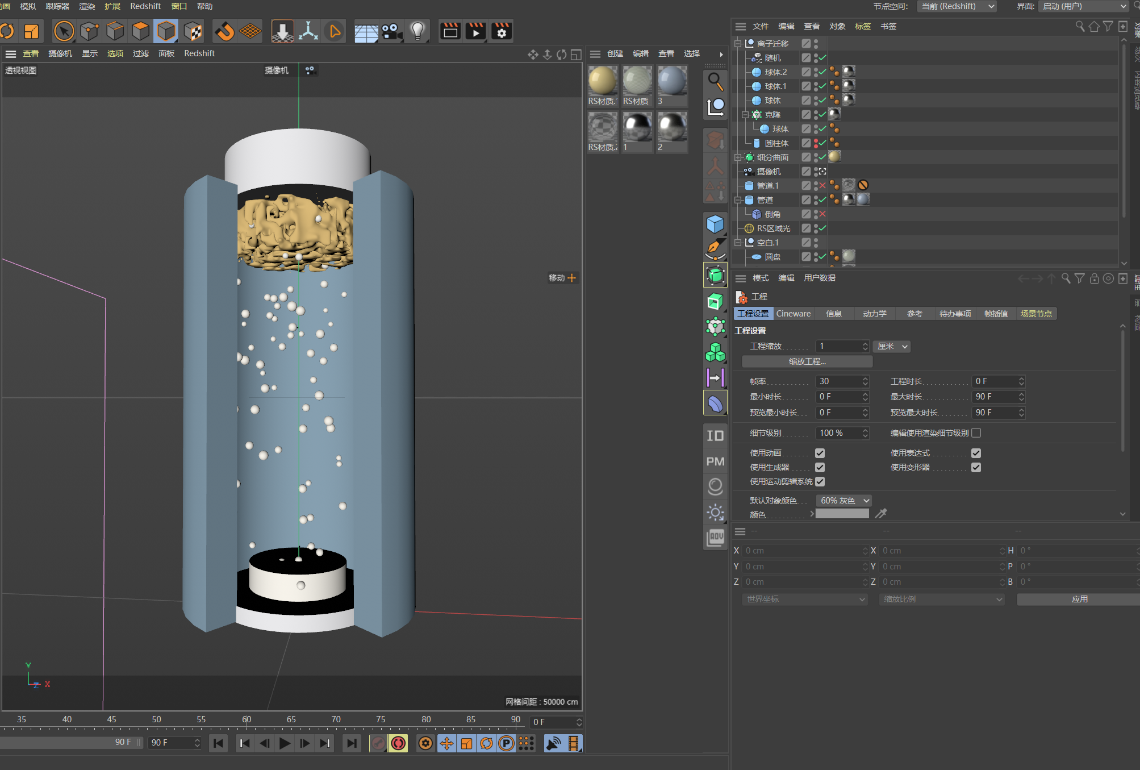
Task: Toggle autokeying red record icon
Action: tap(399, 743)
